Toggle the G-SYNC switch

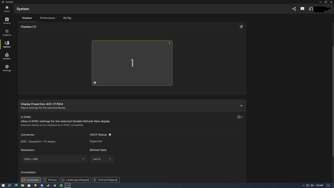tap(240, 117)
